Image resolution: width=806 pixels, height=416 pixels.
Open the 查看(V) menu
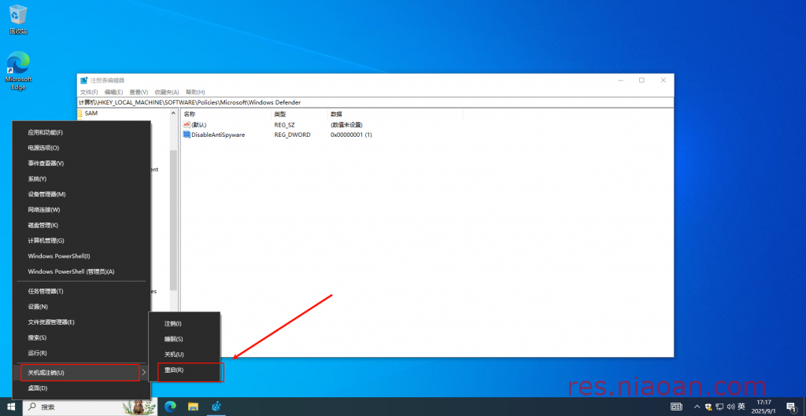[139, 92]
